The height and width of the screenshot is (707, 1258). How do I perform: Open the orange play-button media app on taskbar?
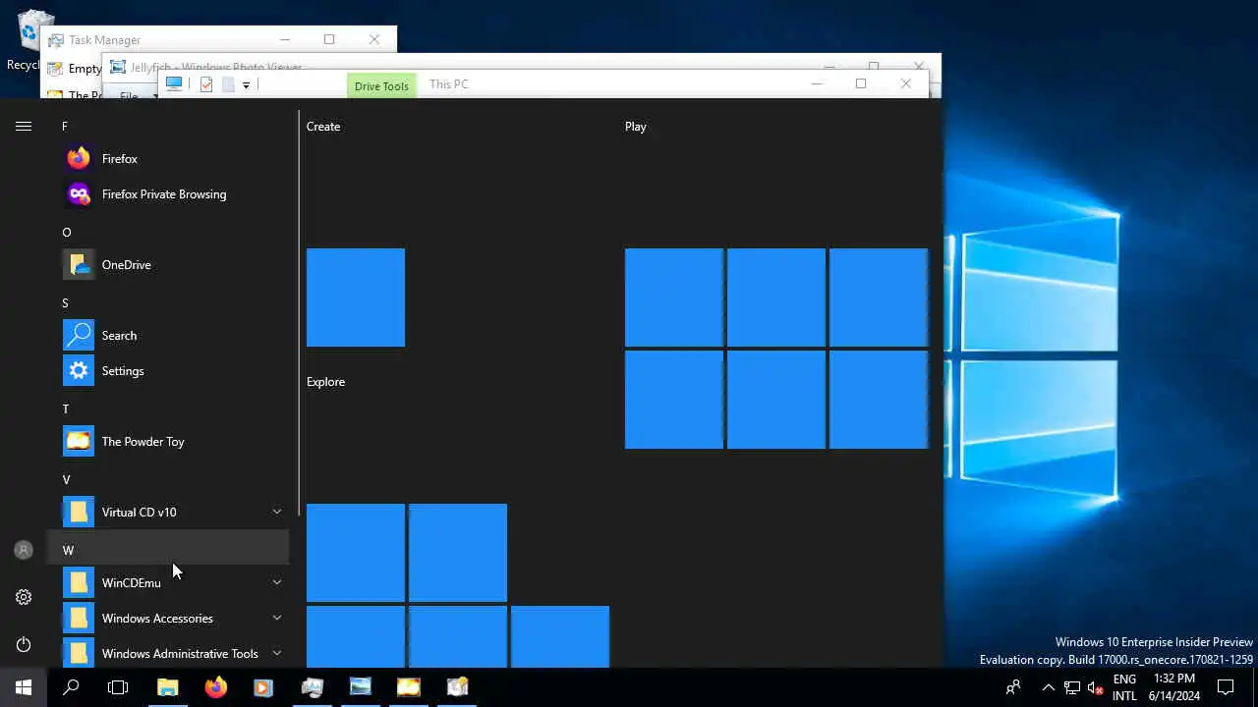click(263, 687)
